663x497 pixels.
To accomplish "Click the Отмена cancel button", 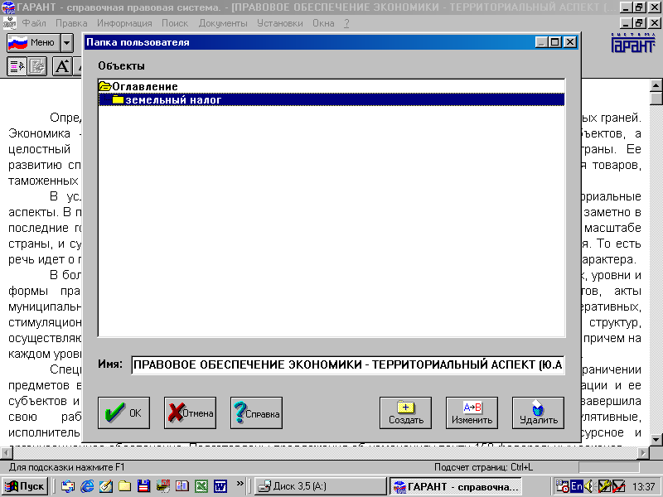I will point(191,413).
